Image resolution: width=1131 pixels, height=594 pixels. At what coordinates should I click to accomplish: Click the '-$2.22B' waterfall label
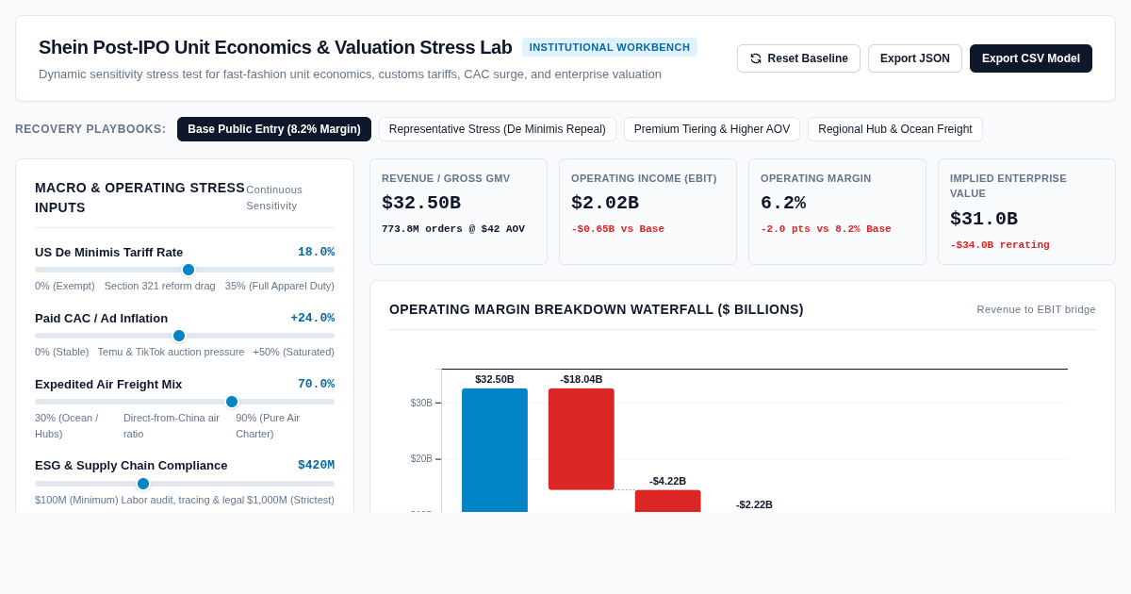(x=754, y=504)
